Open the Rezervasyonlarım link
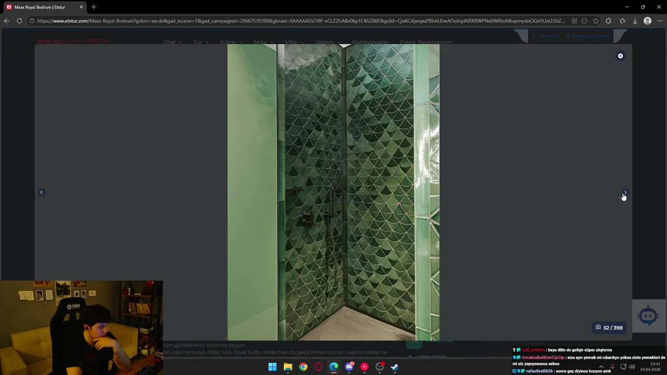 pos(587,36)
